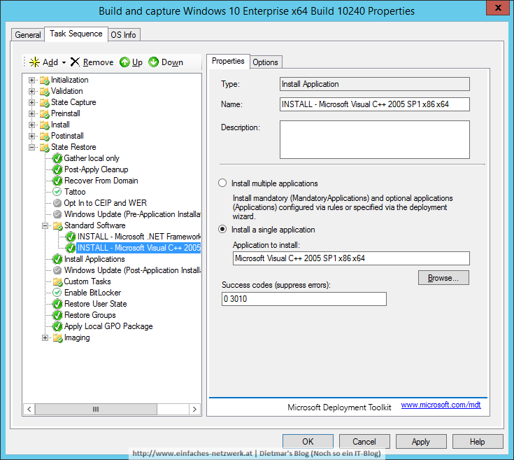The width and height of the screenshot is (514, 460).
Task: Click the green Up arrow icon
Action: point(124,62)
